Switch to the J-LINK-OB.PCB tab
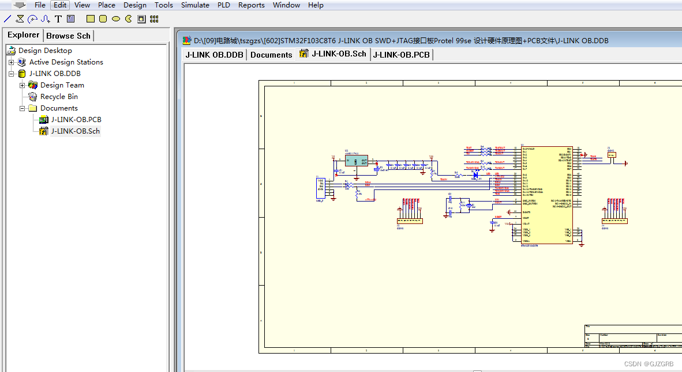 tap(401, 55)
